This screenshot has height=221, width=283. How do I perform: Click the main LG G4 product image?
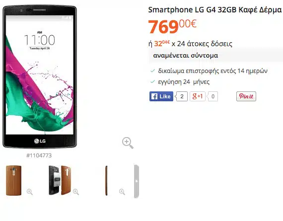[40, 77]
